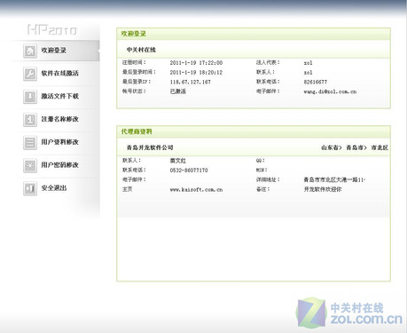This screenshot has width=407, height=333.
Task: Click the phone number 82616677
Action: (x=316, y=82)
